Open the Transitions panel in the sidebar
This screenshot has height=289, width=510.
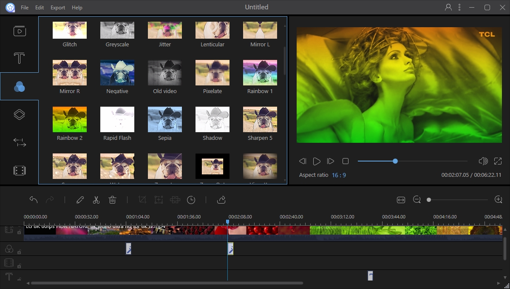coord(20,143)
